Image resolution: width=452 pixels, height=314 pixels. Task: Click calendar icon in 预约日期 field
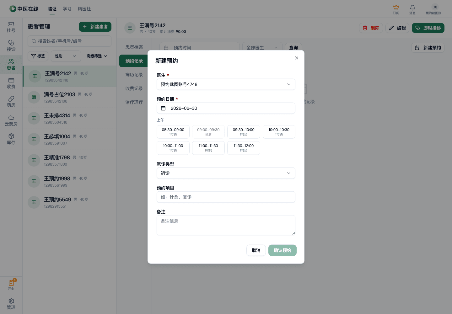[x=163, y=108]
